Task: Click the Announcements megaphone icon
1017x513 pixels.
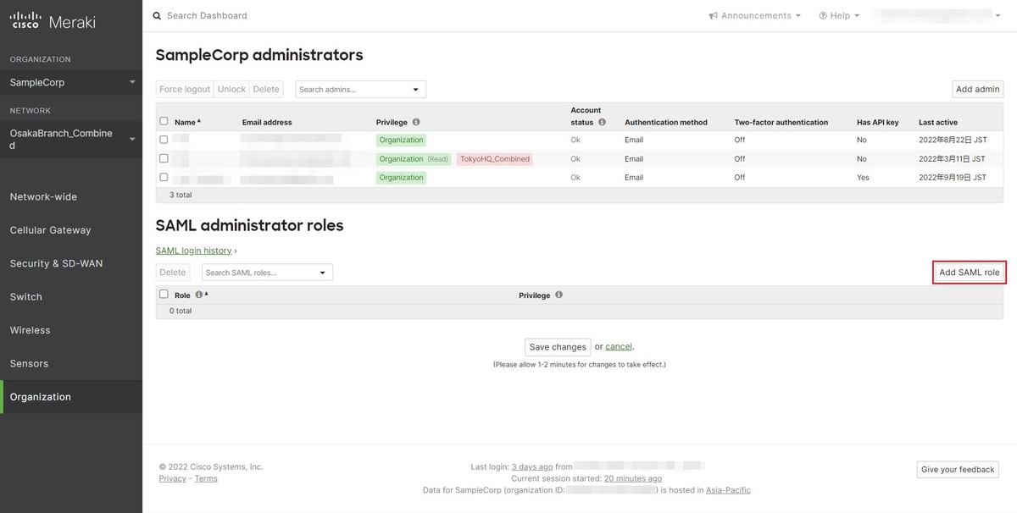Action: click(714, 15)
